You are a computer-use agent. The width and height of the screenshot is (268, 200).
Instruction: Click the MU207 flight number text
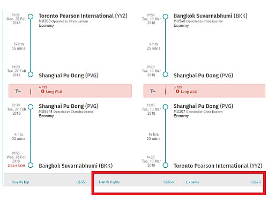point(179,112)
